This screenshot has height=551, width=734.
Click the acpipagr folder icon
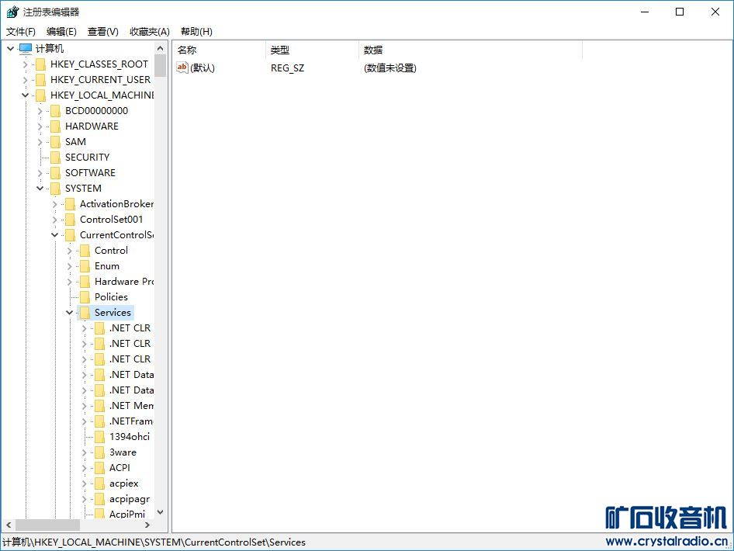tap(99, 498)
